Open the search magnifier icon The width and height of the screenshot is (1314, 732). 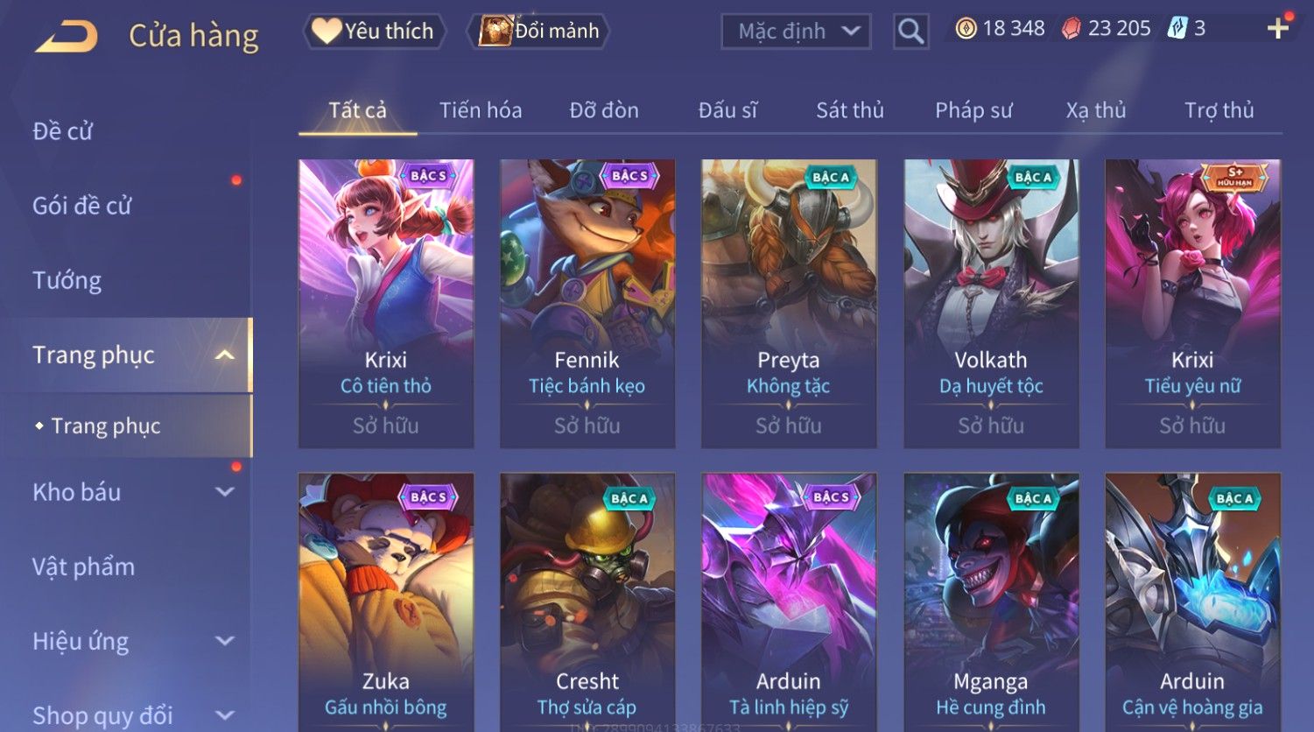[910, 32]
